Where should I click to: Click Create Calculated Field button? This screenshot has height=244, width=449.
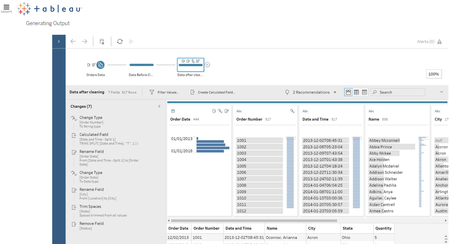(213, 92)
